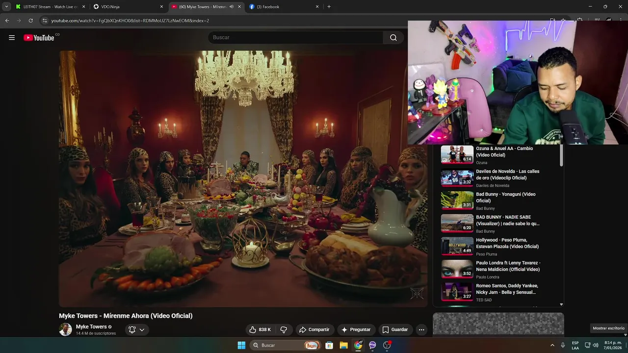
Task: Play Paulo Londra Nena Maldicion thumbnail
Action: [457, 269]
